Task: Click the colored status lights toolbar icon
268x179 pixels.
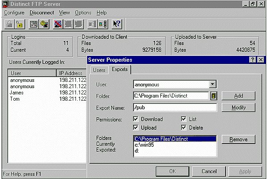Action: 103,24
